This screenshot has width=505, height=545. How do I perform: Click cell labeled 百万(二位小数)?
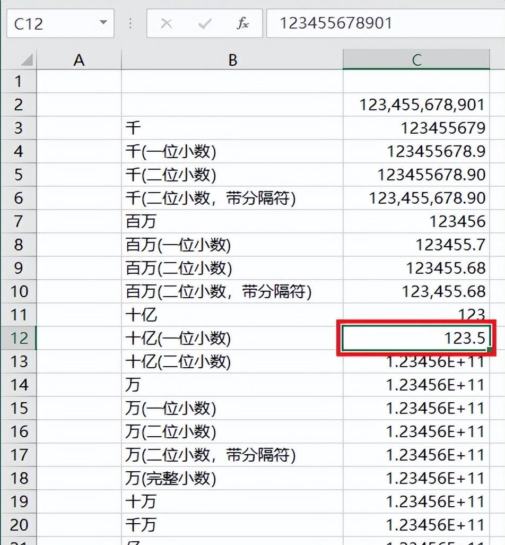(232, 268)
